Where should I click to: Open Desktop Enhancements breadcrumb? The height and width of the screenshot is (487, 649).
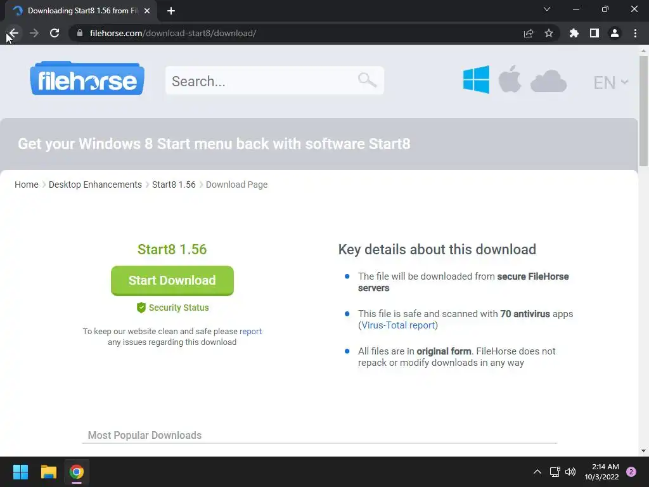pos(95,185)
